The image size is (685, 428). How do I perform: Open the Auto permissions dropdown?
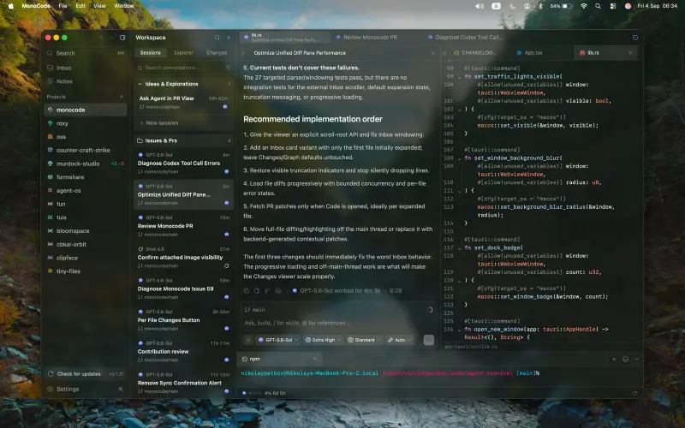[x=399, y=340]
